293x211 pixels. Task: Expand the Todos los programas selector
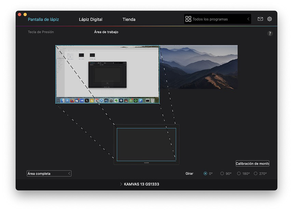pyautogui.click(x=218, y=19)
